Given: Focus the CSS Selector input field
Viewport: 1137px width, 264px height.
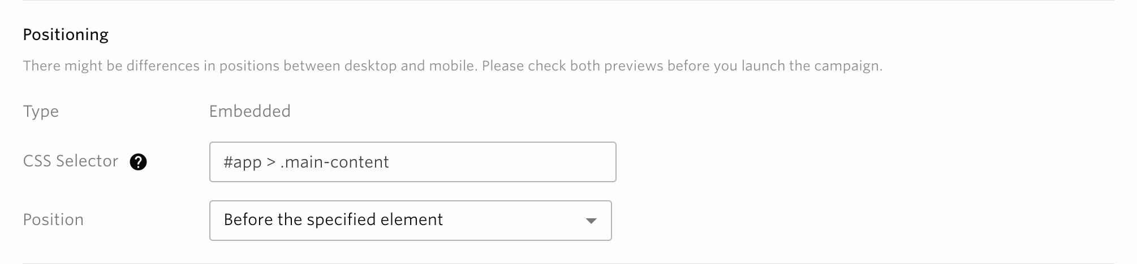Looking at the screenshot, I should tap(412, 162).
